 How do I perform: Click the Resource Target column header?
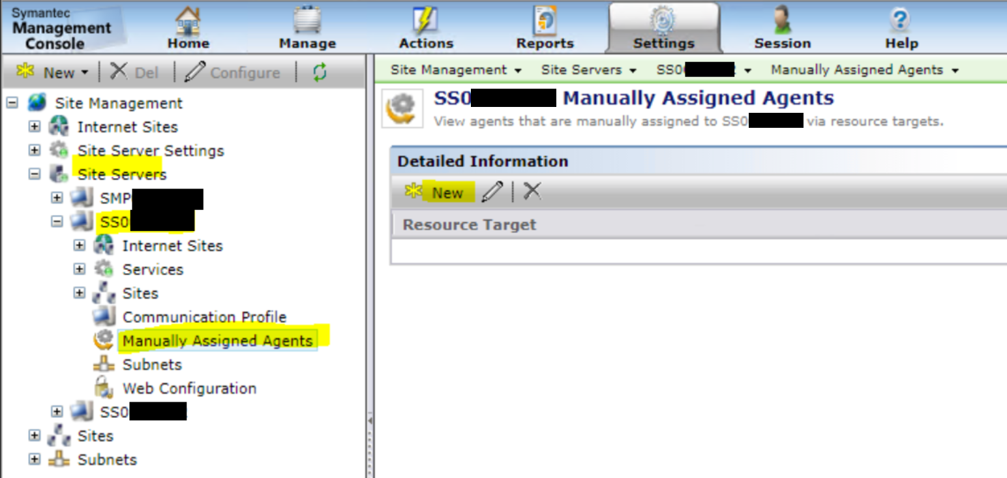[470, 225]
